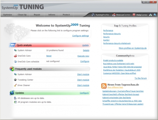Click the Drive Cleaner broom icon
Viewport: 158px width, 120px height.
tap(15, 85)
